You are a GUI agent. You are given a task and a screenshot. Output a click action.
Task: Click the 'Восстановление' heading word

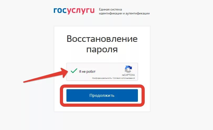pos(102,39)
